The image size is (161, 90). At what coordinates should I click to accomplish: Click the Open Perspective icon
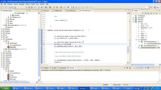151,7
